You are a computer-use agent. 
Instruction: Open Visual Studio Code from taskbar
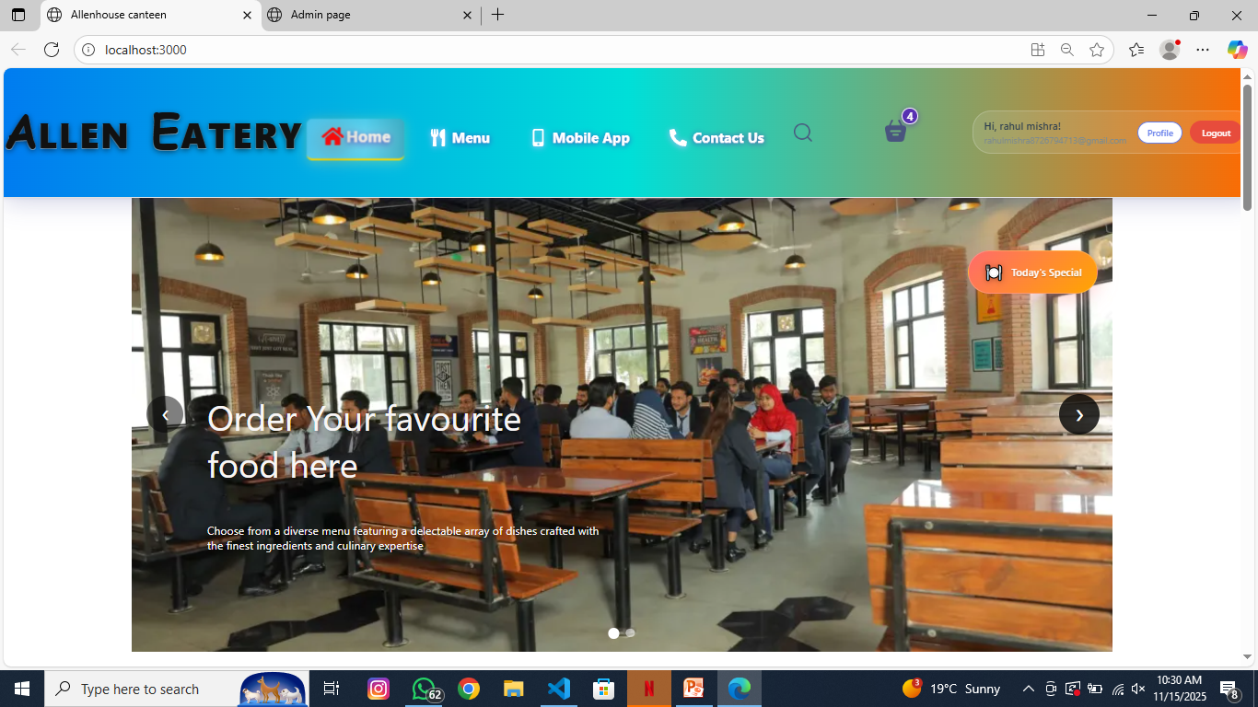click(559, 689)
